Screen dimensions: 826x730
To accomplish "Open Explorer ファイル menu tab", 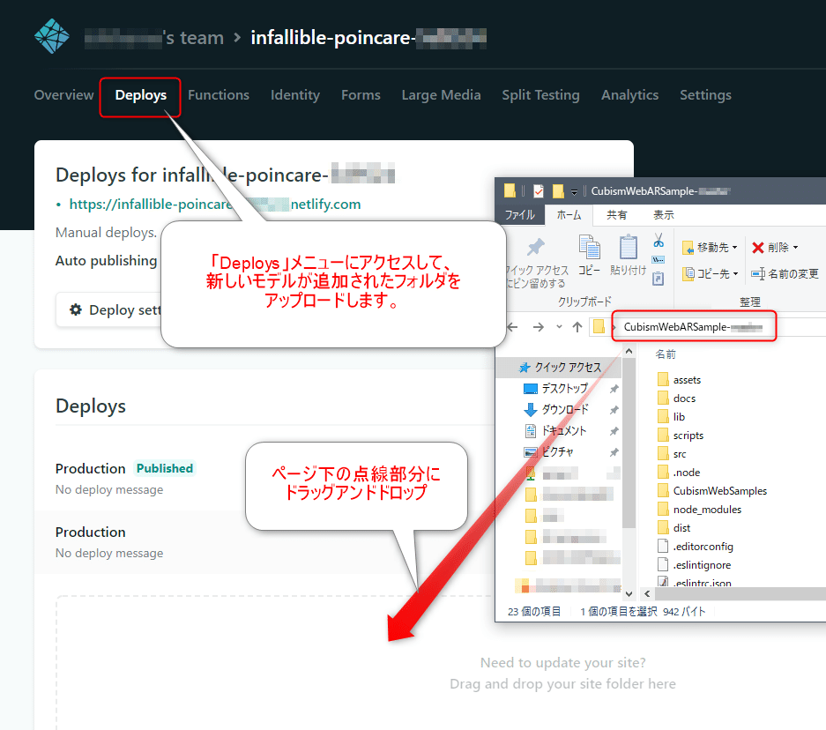I will point(519,215).
